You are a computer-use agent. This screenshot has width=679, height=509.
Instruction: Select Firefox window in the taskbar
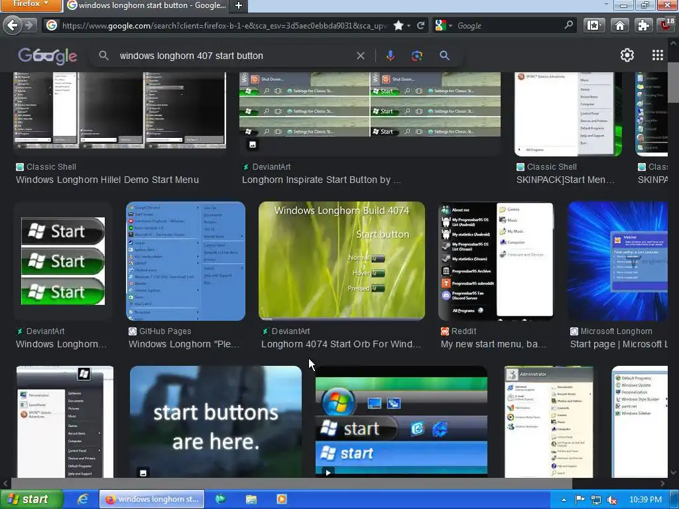coord(152,499)
